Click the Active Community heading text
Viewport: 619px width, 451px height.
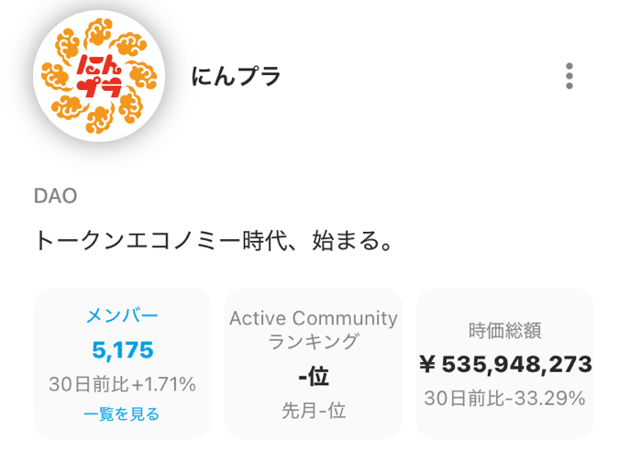click(x=314, y=318)
